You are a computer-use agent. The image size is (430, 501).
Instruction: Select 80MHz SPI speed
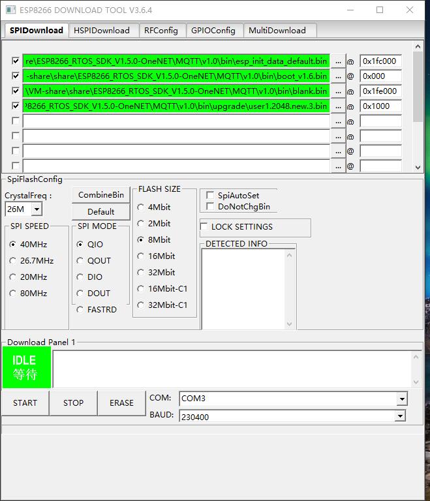(13, 293)
